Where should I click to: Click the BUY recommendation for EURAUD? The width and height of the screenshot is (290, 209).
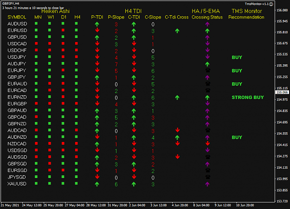click(x=237, y=84)
